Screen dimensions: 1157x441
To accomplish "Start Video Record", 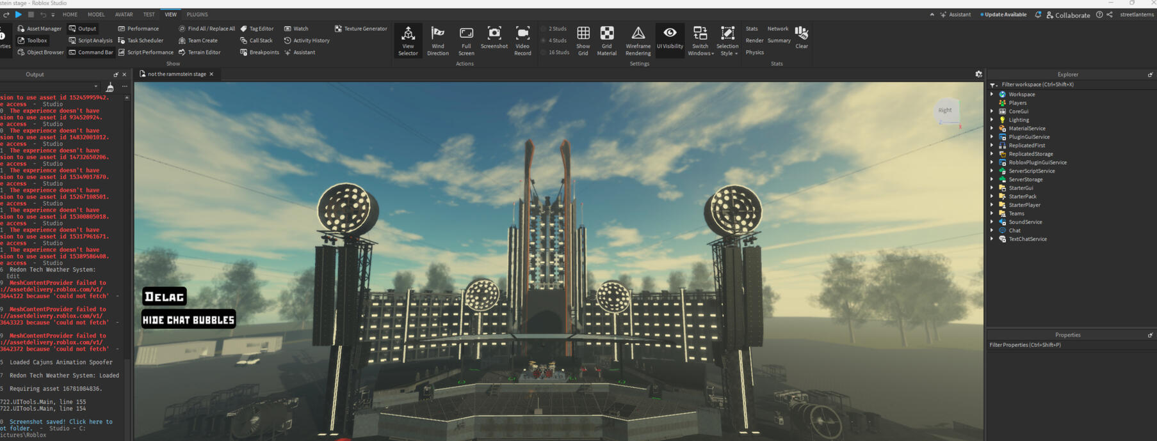I will point(522,40).
